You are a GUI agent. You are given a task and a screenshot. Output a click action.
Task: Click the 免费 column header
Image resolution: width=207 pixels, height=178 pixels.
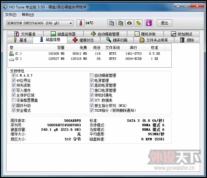pyautogui.click(x=77, y=48)
